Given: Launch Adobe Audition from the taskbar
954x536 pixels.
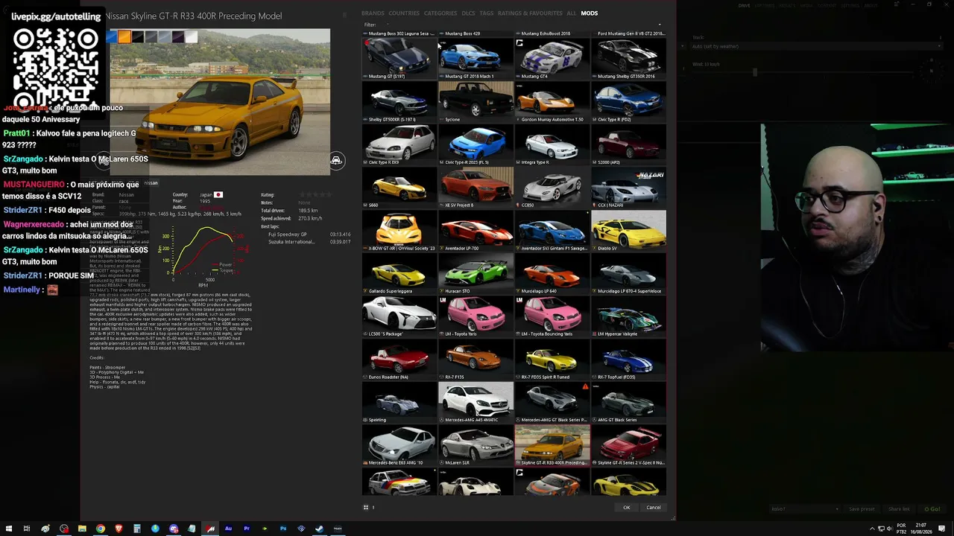Looking at the screenshot, I should [228, 529].
